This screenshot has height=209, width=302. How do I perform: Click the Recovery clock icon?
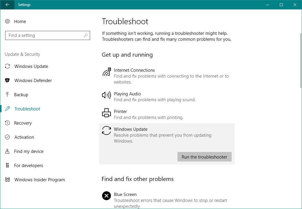7,123
